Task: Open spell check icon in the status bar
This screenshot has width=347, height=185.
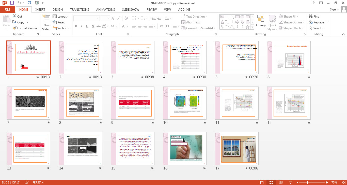Action: (x=26, y=182)
